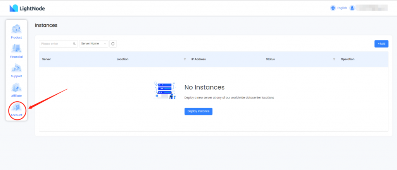Viewport: 397px width, 170px height.
Task: Go to the Affiliate section
Action: (x=16, y=90)
